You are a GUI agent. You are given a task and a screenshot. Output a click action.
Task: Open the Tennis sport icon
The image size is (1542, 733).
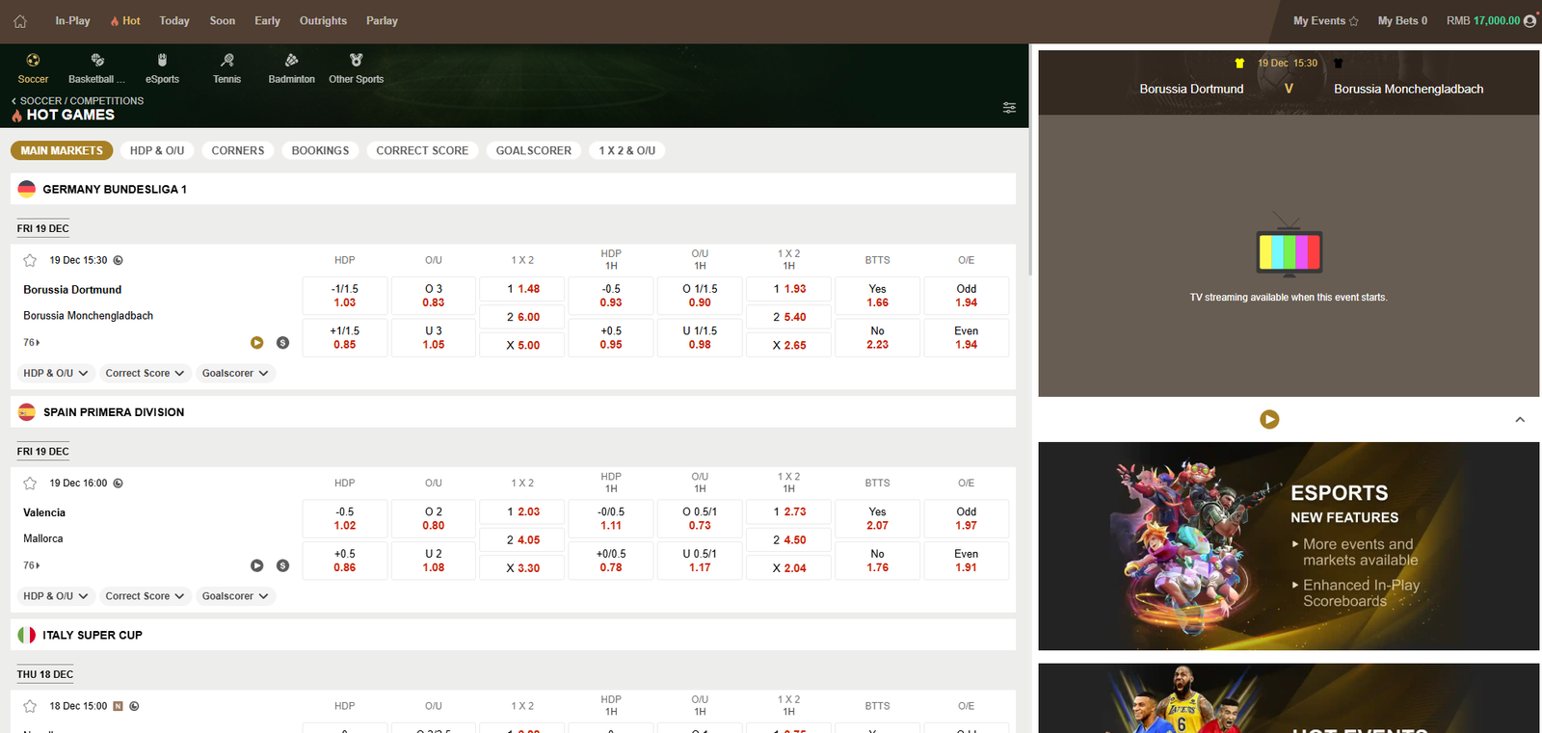point(226,68)
